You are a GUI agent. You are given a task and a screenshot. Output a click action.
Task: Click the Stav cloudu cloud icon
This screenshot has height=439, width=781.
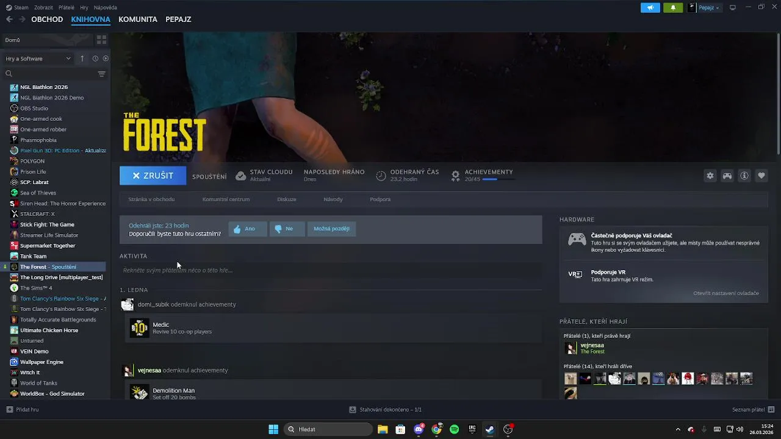(240, 176)
